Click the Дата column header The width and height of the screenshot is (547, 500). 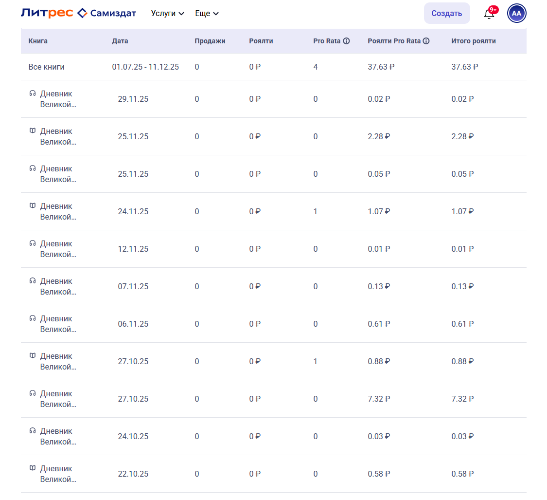coord(120,41)
